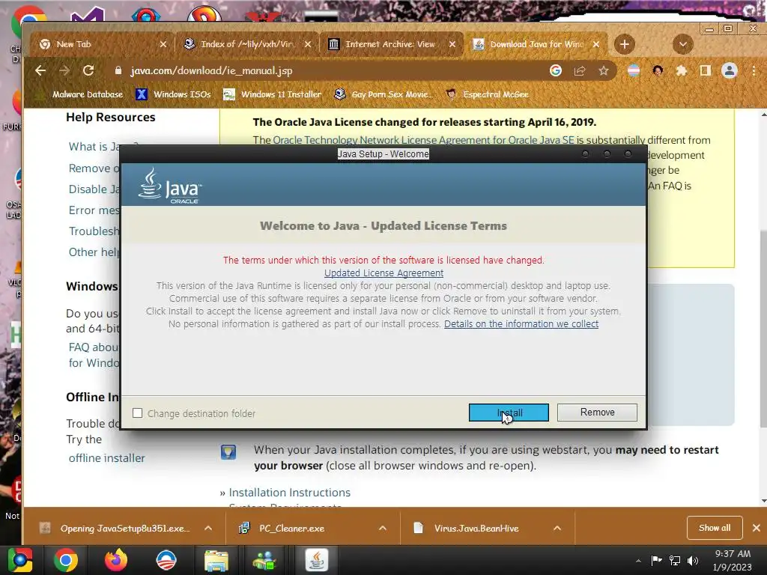The height and width of the screenshot is (575, 767).
Task: Open the Extensions puzzle icon
Action: pyautogui.click(x=682, y=71)
